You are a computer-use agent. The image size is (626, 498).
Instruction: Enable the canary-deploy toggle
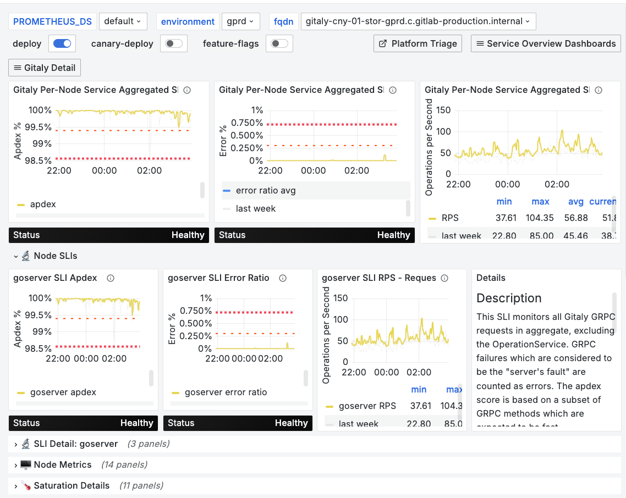point(174,43)
